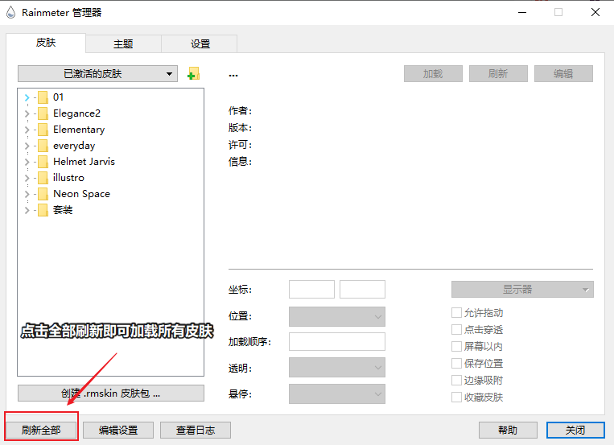Click the 创建 .rmskin 皮肤包 button
Screen dimensions: 614x445
coord(111,393)
